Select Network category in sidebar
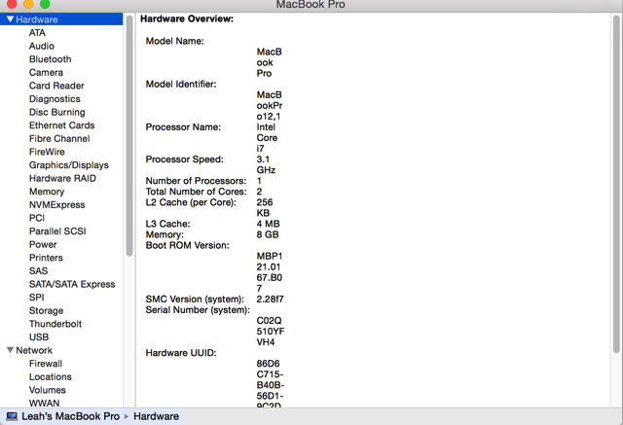Image resolution: width=623 pixels, height=425 pixels. point(34,350)
